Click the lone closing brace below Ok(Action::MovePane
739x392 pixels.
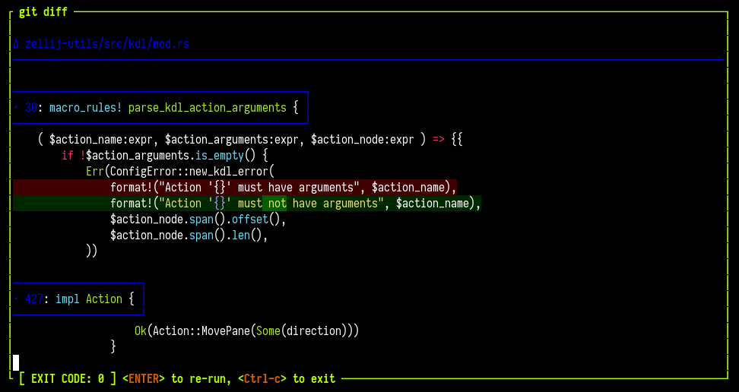tap(113, 346)
